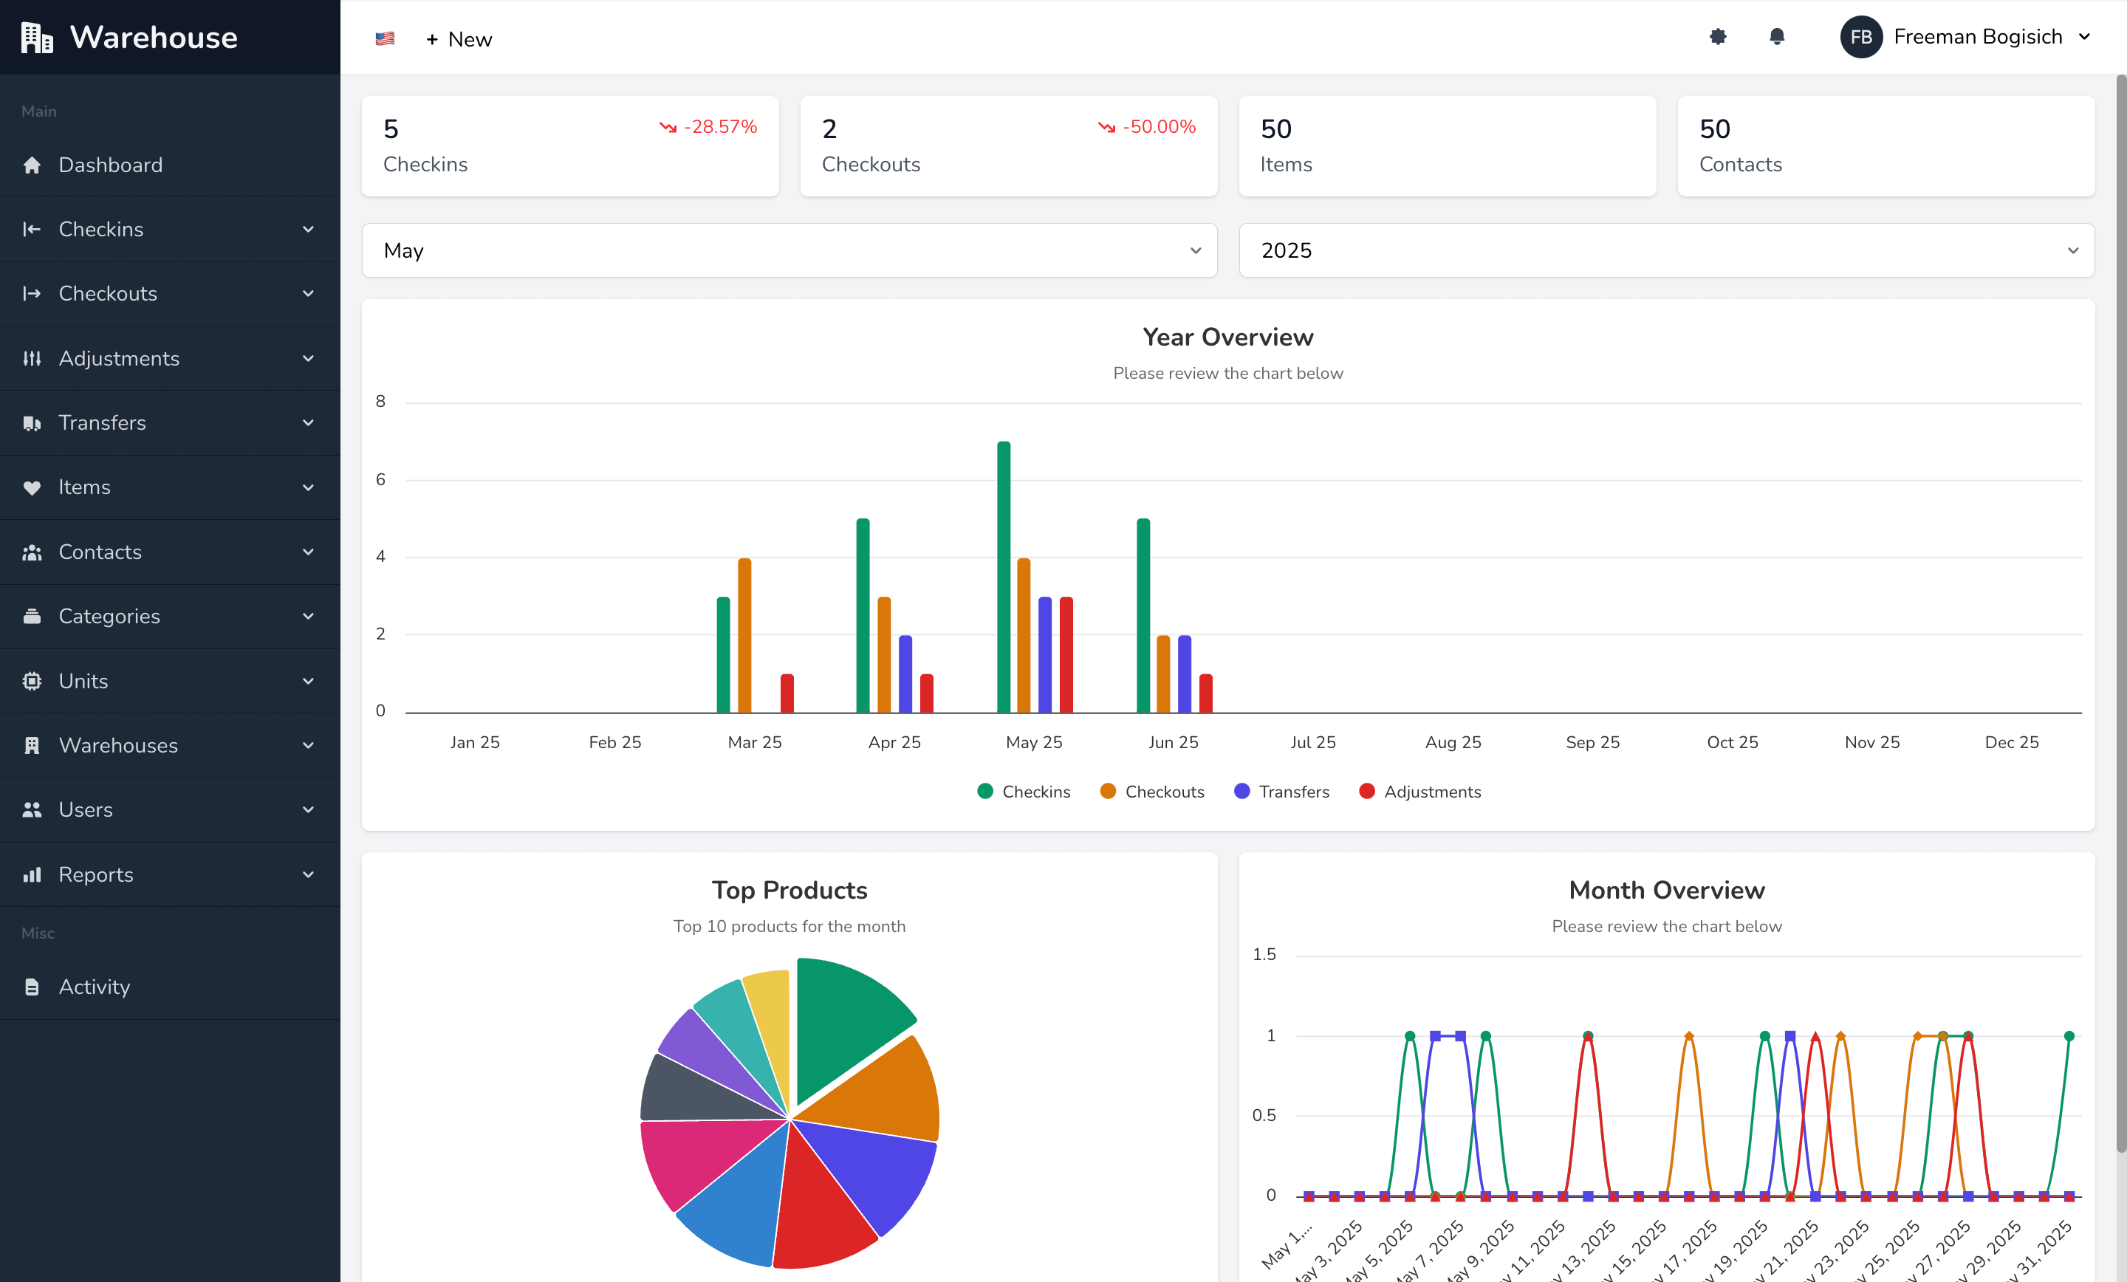Screen dimensions: 2127x1282
Task: Click the + New button
Action: point(459,39)
